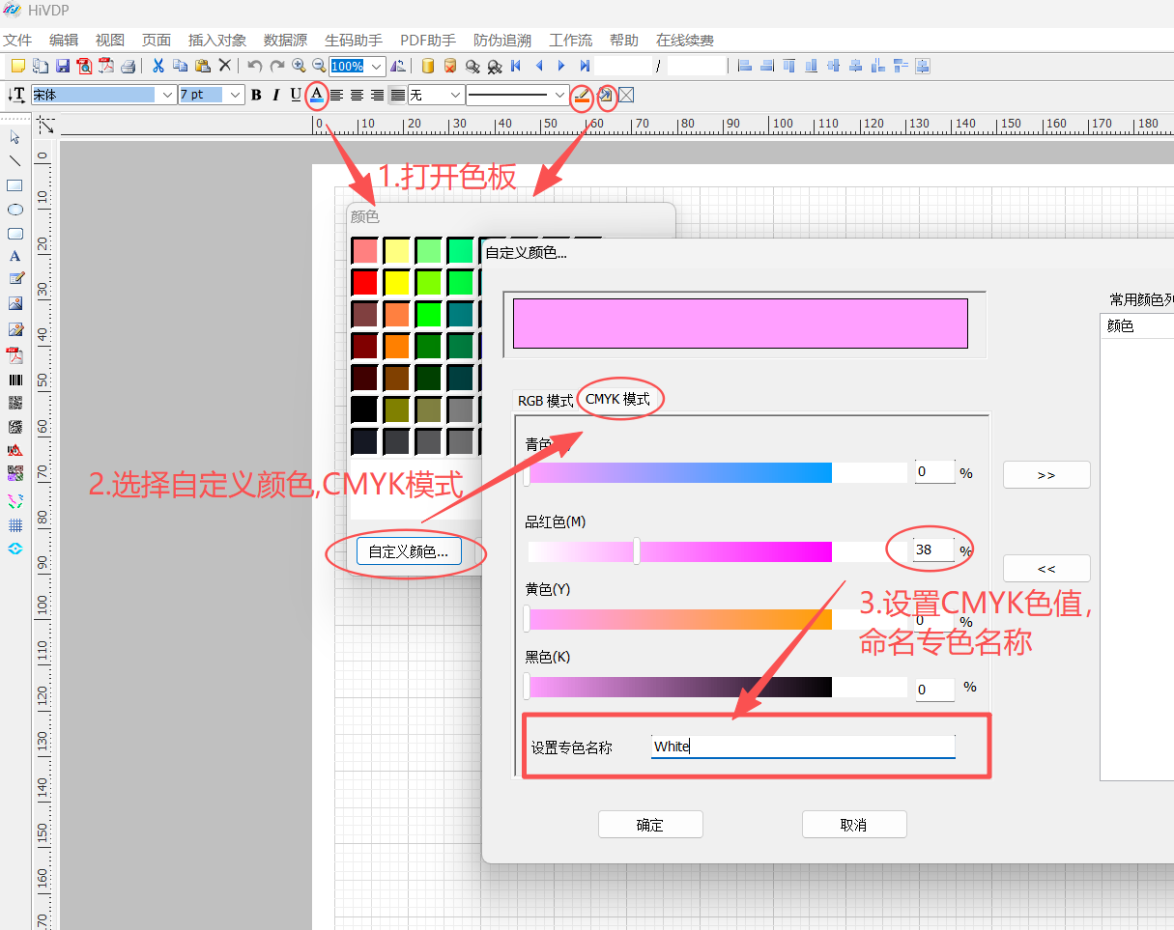This screenshot has height=930, width=1174.
Task: Jump to the last record arrow
Action: [585, 66]
